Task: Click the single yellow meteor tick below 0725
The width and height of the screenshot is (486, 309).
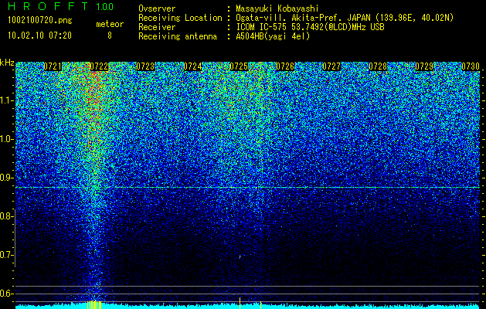Action: tap(240, 303)
